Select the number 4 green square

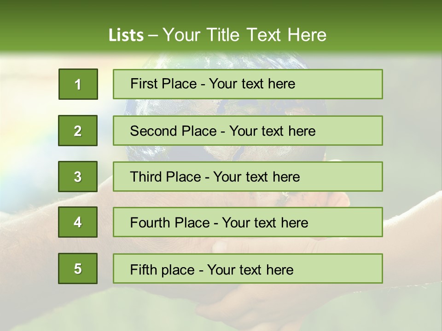78,222
